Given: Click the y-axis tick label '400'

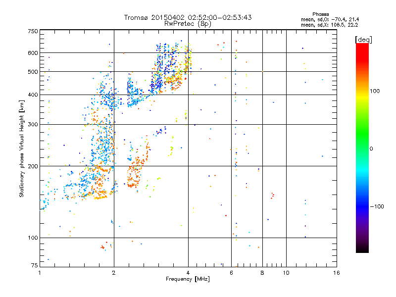Looking at the screenshot, I should click(x=33, y=95).
